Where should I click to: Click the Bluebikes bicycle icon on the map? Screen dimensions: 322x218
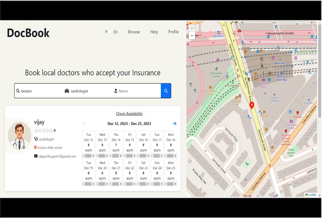(219, 33)
